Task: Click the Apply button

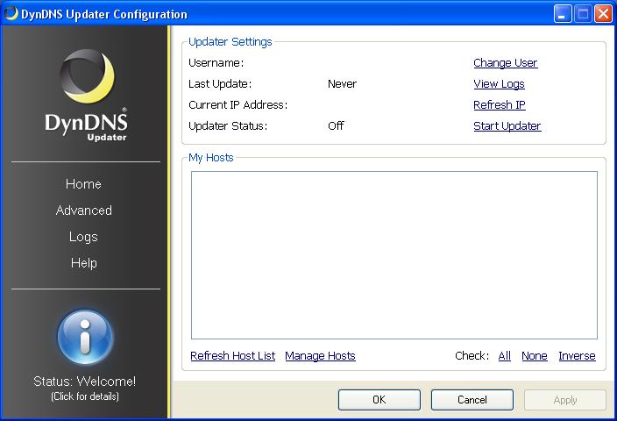Action: tap(565, 400)
